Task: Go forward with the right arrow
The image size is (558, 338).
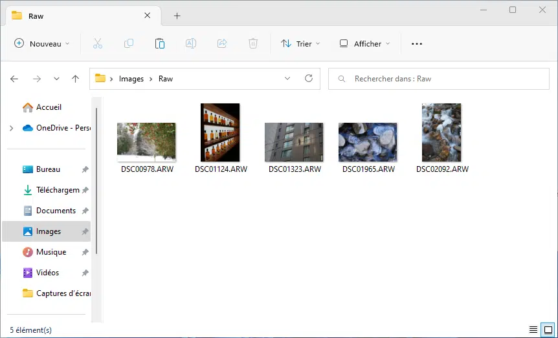Action: pos(37,79)
